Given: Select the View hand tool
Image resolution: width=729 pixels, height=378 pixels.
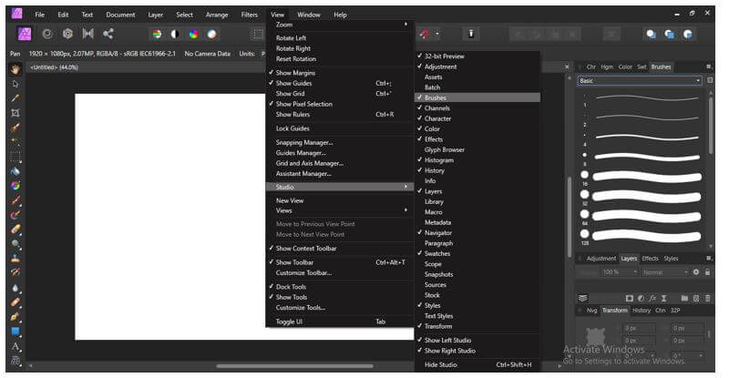Looking at the screenshot, I should pos(15,69).
